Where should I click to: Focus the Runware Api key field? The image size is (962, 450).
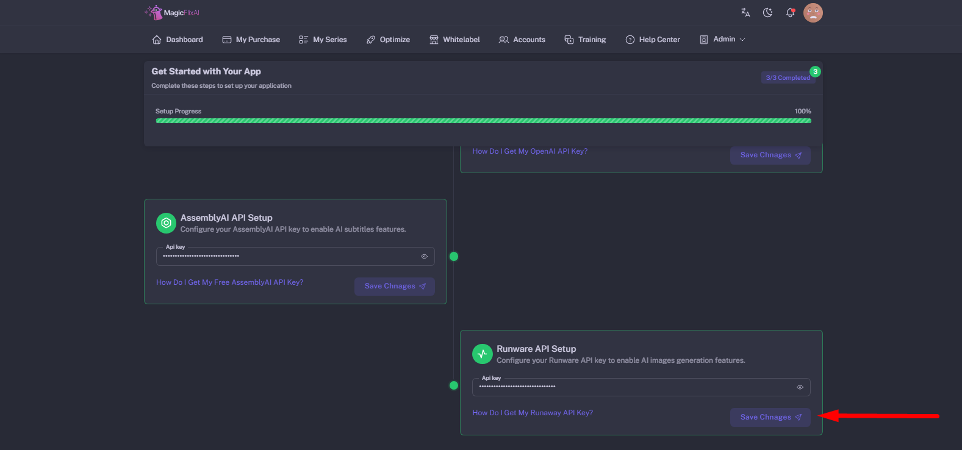[x=641, y=387]
